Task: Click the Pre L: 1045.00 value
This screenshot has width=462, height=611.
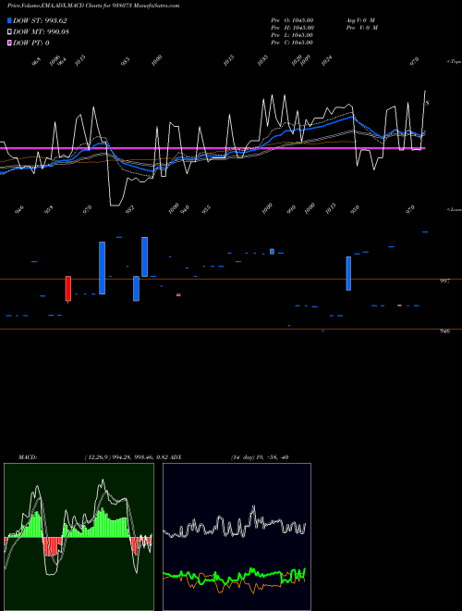Action: [292, 35]
